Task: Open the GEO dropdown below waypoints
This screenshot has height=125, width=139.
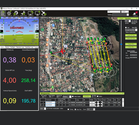Action: click(45, 109)
